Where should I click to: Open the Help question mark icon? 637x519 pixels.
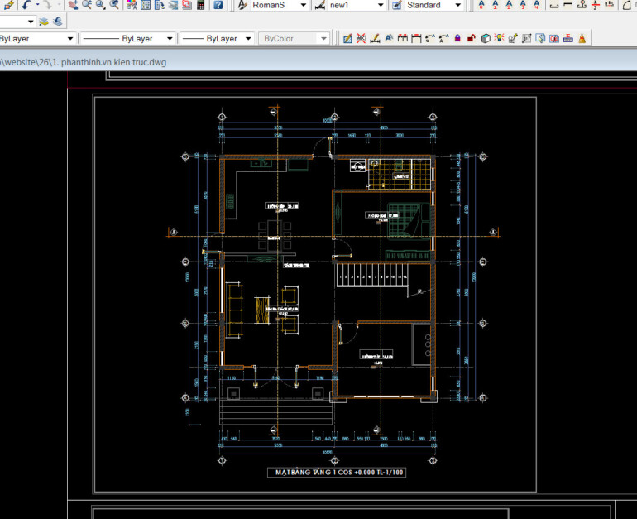click(218, 5)
